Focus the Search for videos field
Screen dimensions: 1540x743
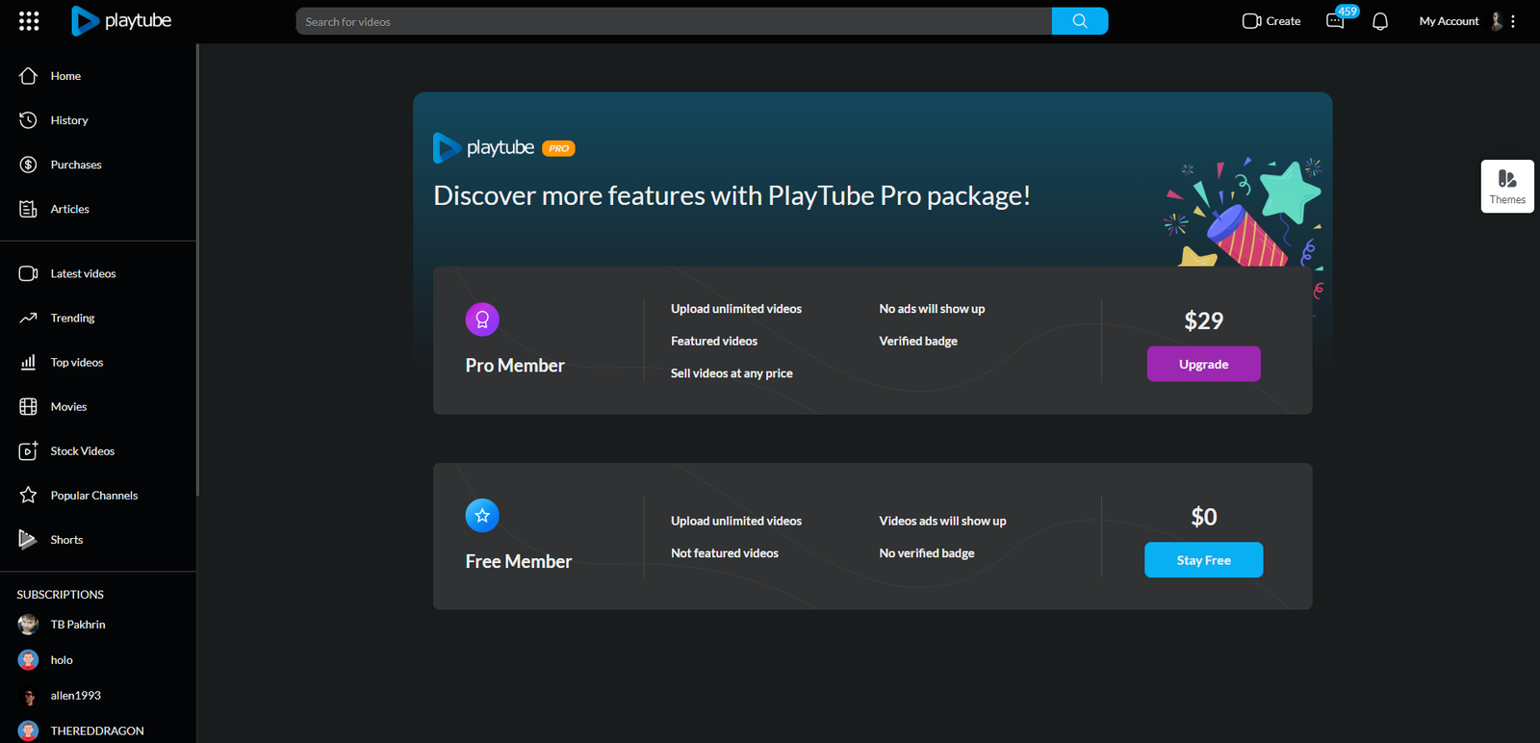click(x=674, y=21)
